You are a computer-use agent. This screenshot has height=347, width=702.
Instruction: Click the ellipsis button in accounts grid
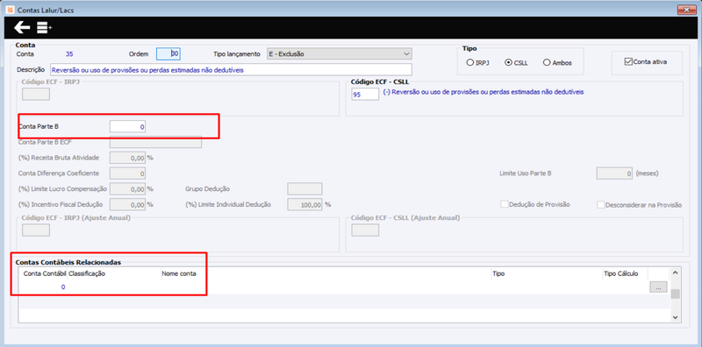(658, 287)
